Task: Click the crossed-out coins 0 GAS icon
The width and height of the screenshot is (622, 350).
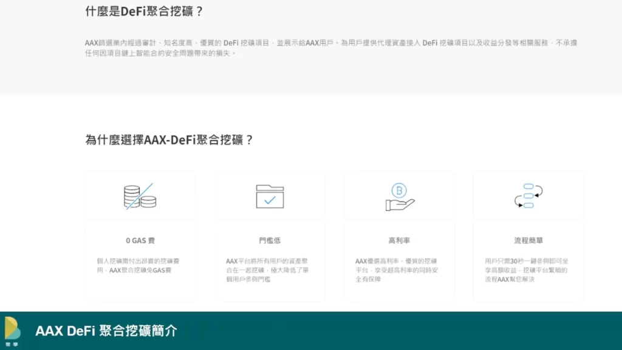Action: point(140,196)
